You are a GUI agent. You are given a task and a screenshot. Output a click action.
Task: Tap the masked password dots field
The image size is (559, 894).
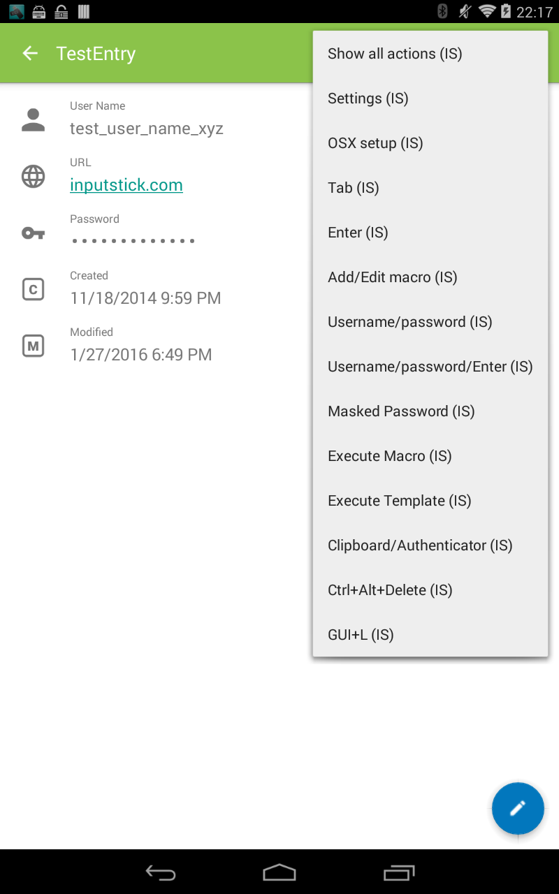click(131, 240)
